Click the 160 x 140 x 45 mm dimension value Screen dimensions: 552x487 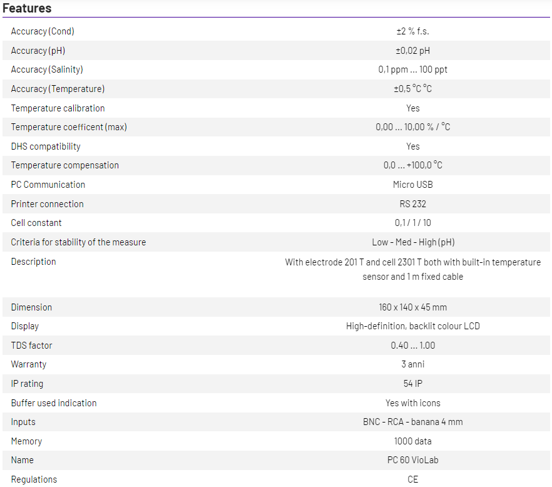pos(412,307)
